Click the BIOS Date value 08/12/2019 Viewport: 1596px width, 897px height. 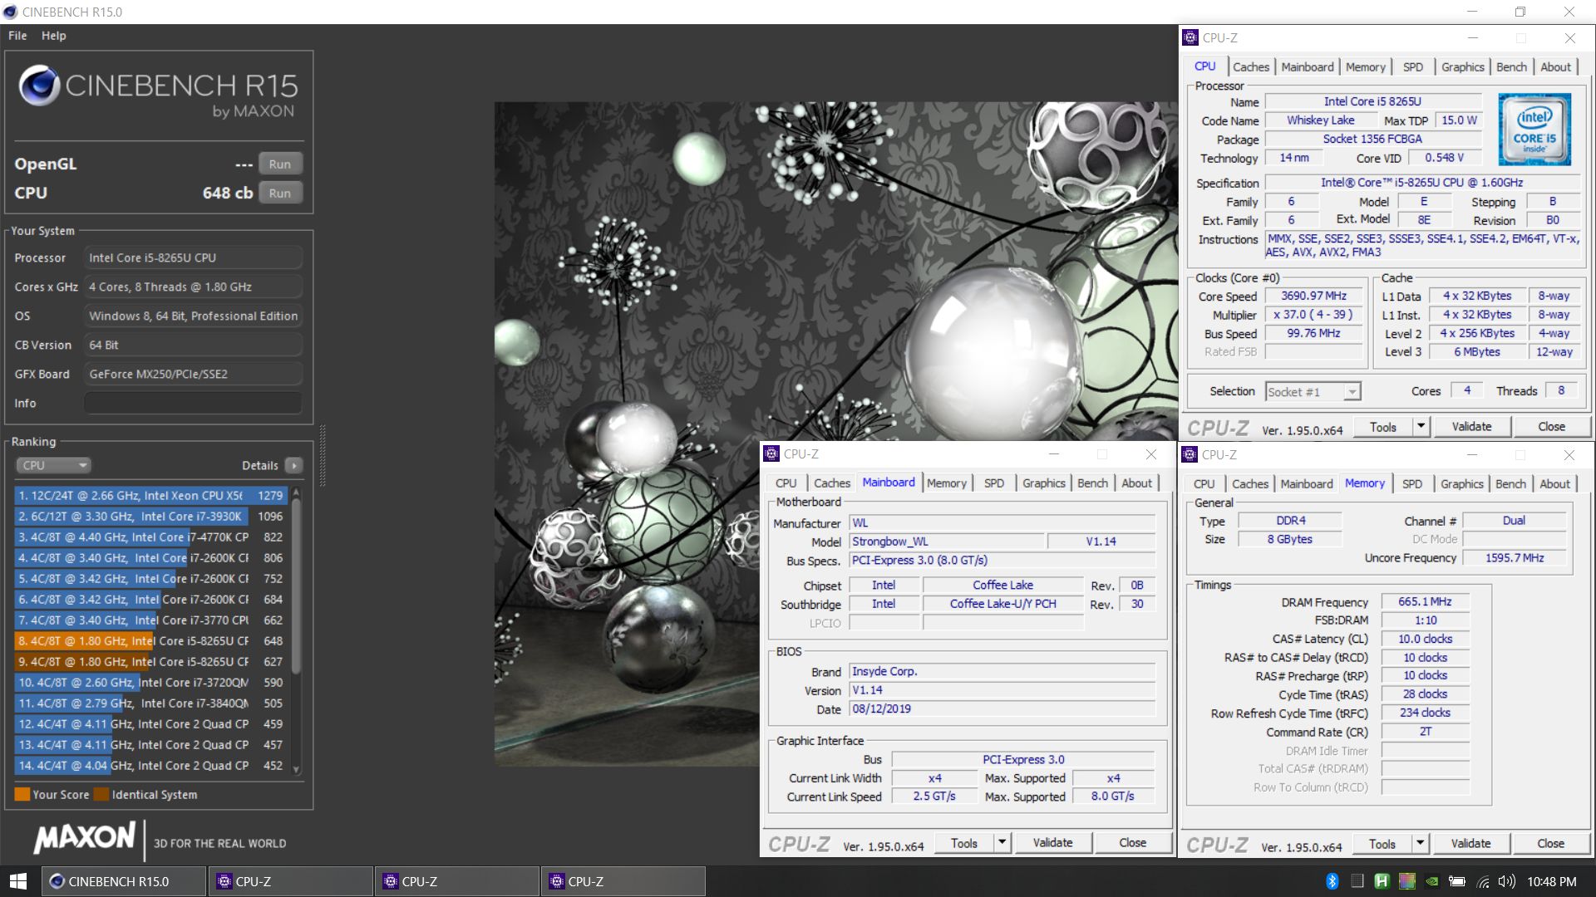coord(1002,708)
